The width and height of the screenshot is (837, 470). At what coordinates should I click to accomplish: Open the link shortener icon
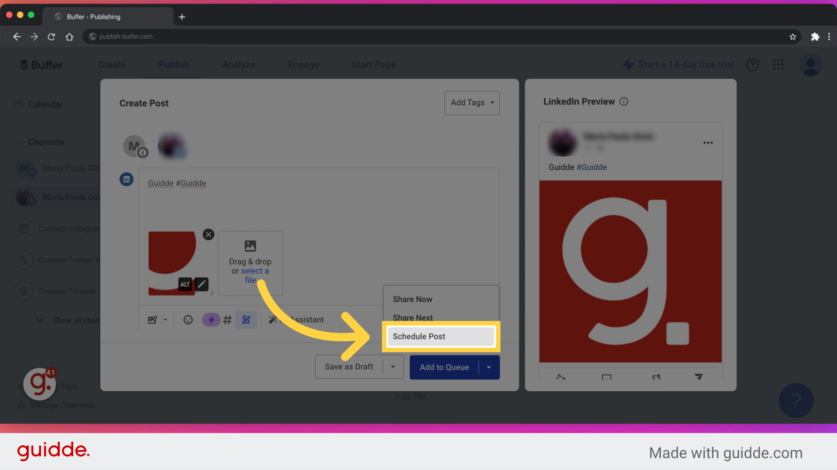coord(246,319)
